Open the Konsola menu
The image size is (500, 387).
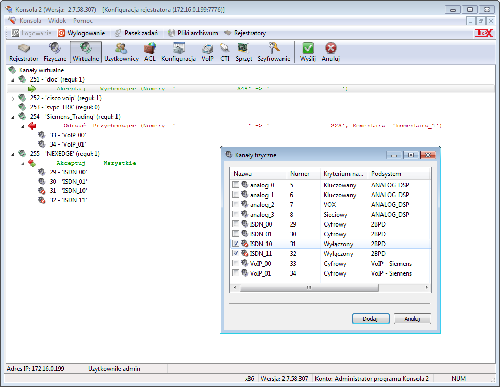click(x=30, y=21)
